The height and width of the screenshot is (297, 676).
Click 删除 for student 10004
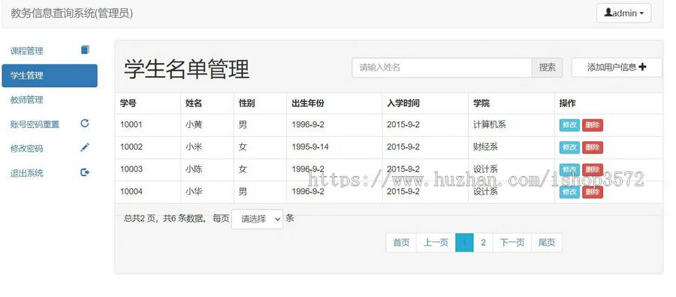pos(593,192)
